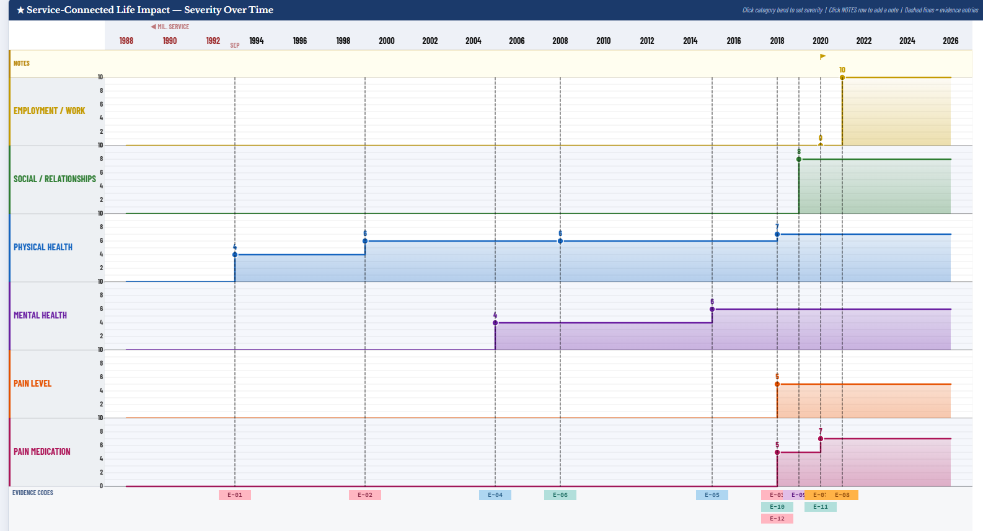
Task: Click the flag marker in the NOTES row
Action: (822, 57)
